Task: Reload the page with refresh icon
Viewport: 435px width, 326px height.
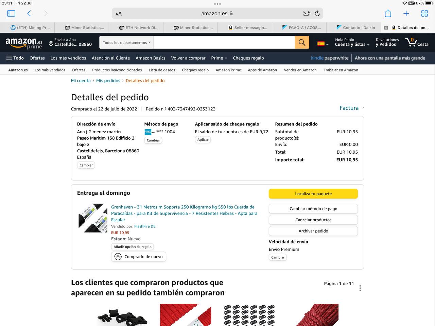Action: pos(317,14)
